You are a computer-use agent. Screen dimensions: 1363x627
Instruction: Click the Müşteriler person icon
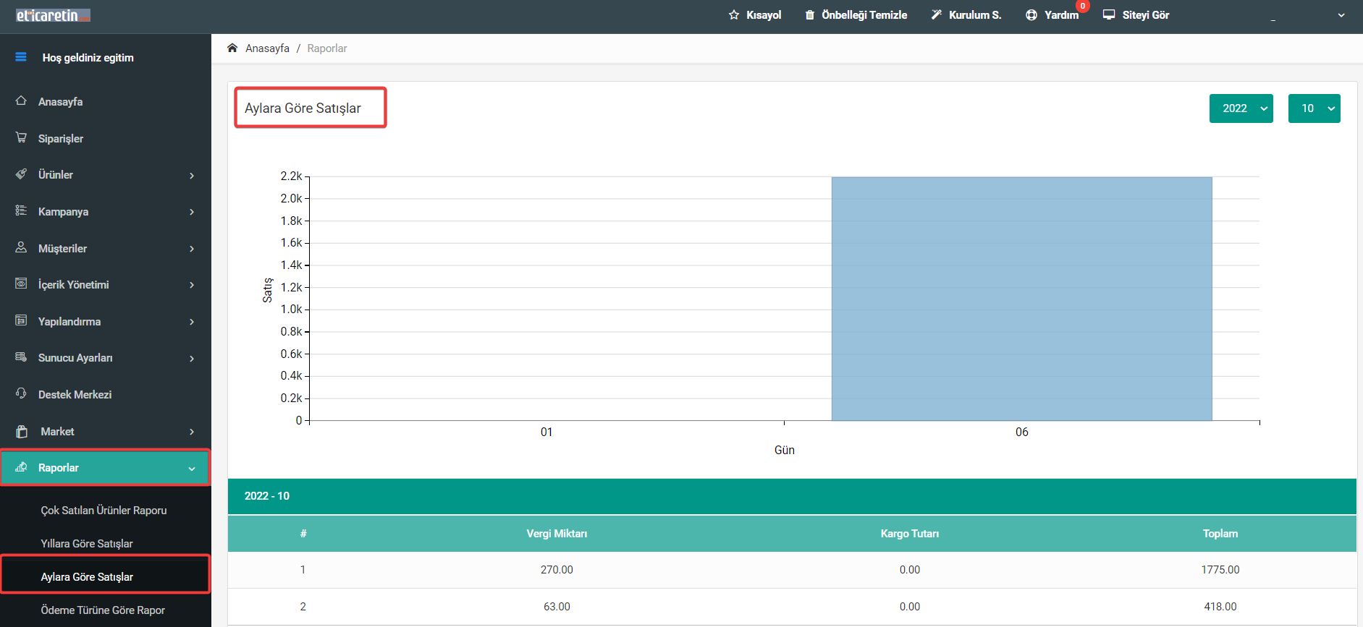pos(21,247)
